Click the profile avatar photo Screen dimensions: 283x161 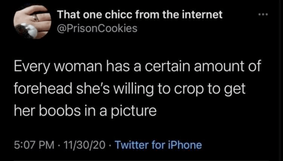(33, 22)
